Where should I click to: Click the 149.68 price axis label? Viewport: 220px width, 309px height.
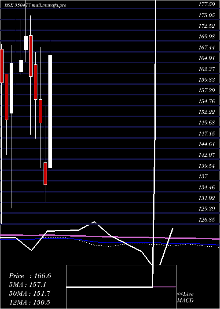207,123
